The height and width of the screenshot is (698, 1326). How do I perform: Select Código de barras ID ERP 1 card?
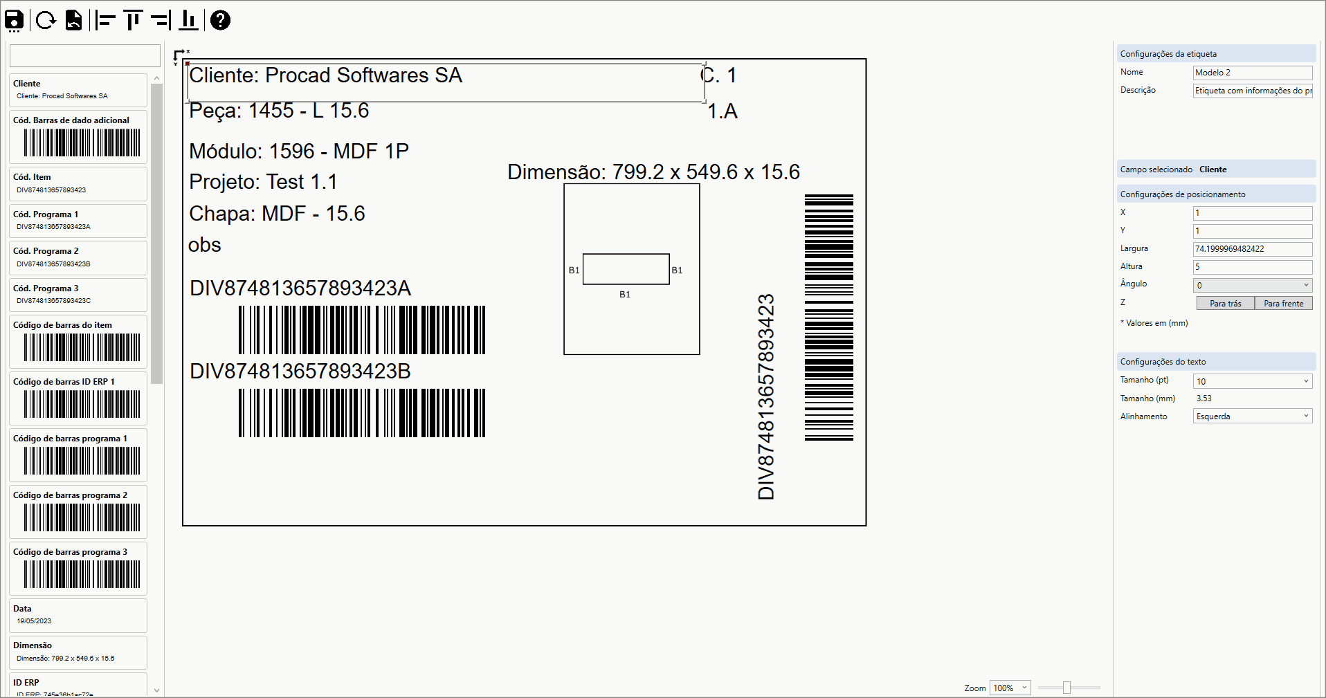pyautogui.click(x=78, y=398)
